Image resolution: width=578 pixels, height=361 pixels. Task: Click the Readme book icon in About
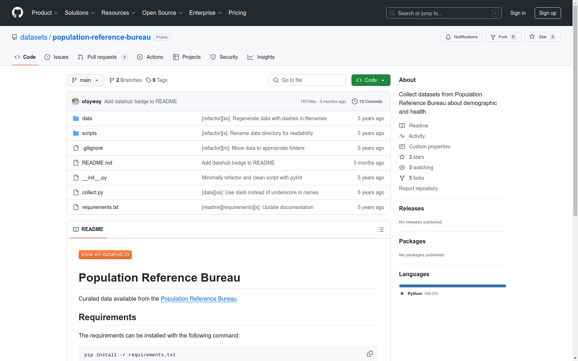pos(402,126)
